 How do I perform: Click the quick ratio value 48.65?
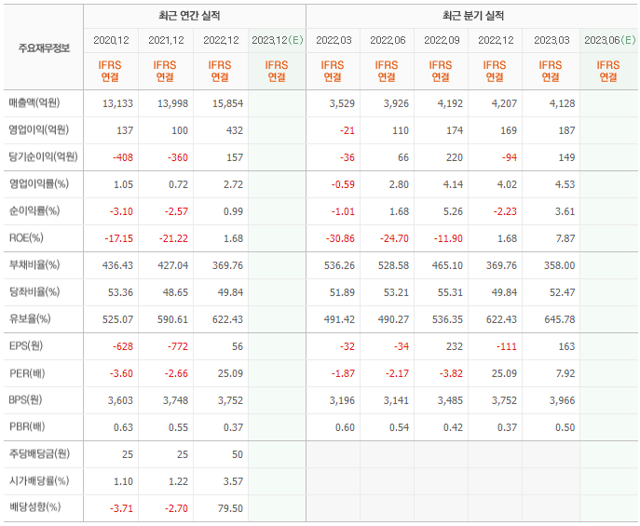pyautogui.click(x=175, y=292)
